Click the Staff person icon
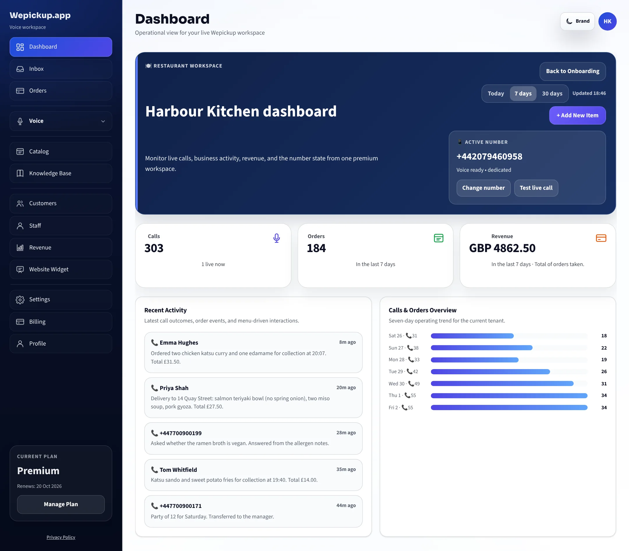Viewport: 629px width, 551px height. point(20,226)
